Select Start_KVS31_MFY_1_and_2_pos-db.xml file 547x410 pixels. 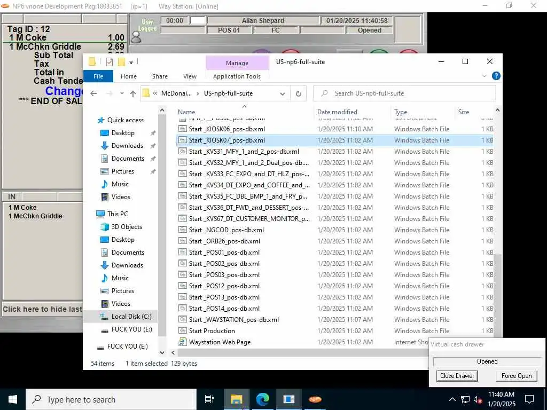click(244, 151)
